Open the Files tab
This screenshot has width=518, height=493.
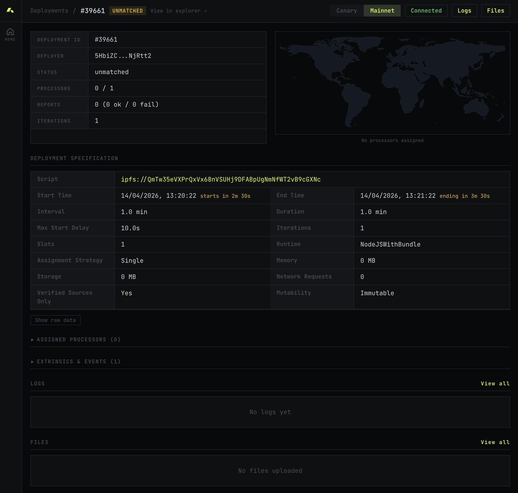[x=495, y=10]
